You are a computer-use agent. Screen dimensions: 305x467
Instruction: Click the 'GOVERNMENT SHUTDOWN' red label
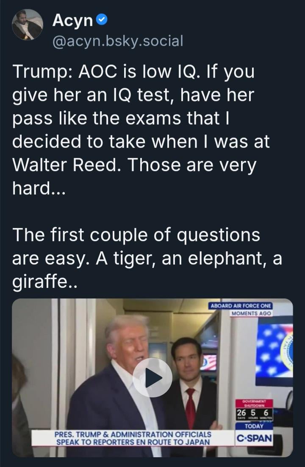click(254, 402)
